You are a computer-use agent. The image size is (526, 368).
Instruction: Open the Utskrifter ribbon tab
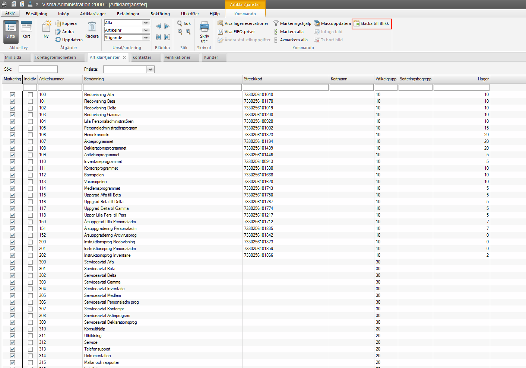(190, 14)
